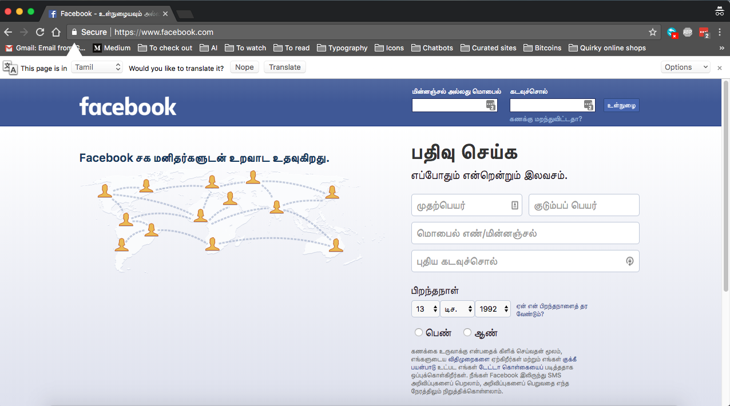Click the உள்நுழை login button
Viewport: 730px width, 406px height.
pos(621,105)
